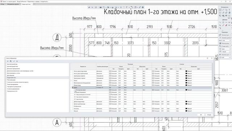The image size is (232, 131).
Task: Collapse the Двери row
Action: click(71, 88)
